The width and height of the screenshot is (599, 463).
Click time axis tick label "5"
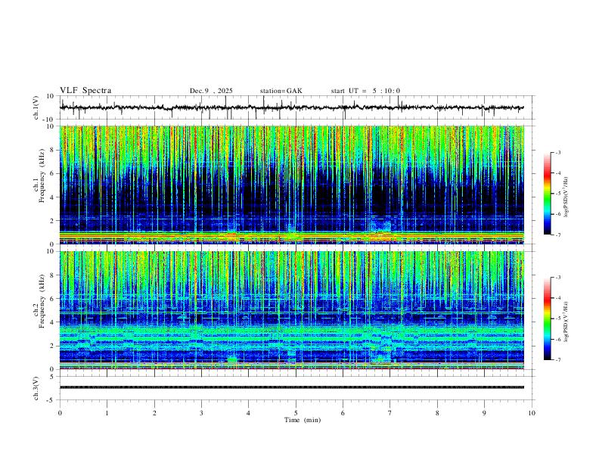coord(296,413)
